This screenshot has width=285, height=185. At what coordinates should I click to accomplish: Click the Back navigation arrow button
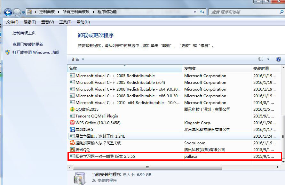[x=8, y=12]
